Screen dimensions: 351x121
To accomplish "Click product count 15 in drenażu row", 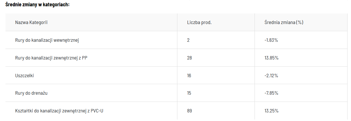I will (189, 93).
